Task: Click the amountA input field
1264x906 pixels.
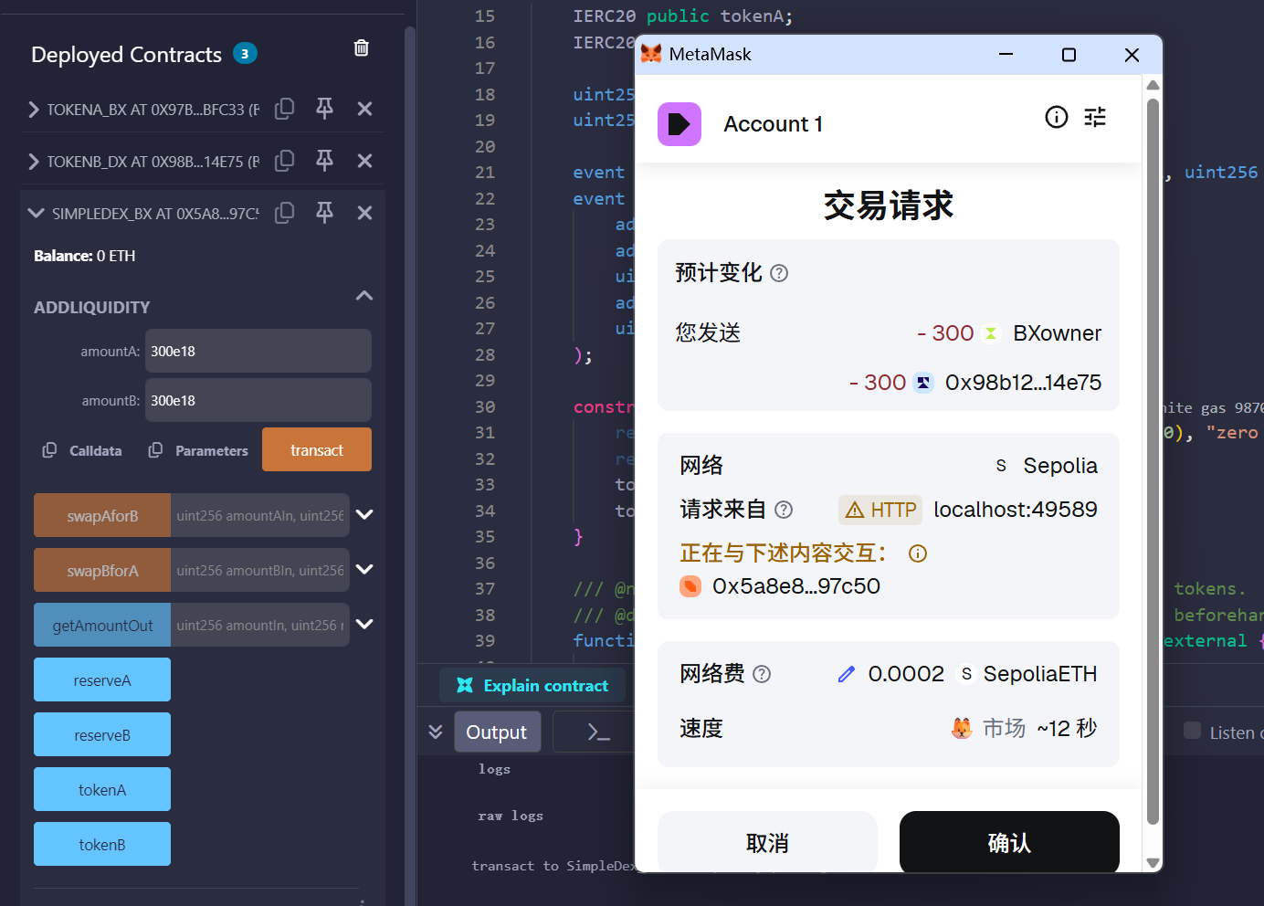Action: pos(258,352)
